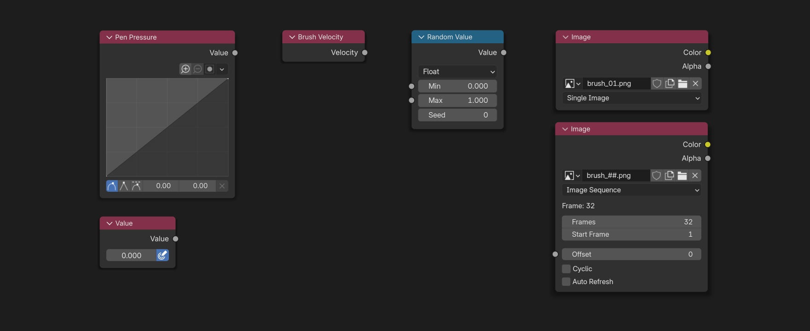Open curve tools dropdown arrow
The image size is (810, 331).
222,69
